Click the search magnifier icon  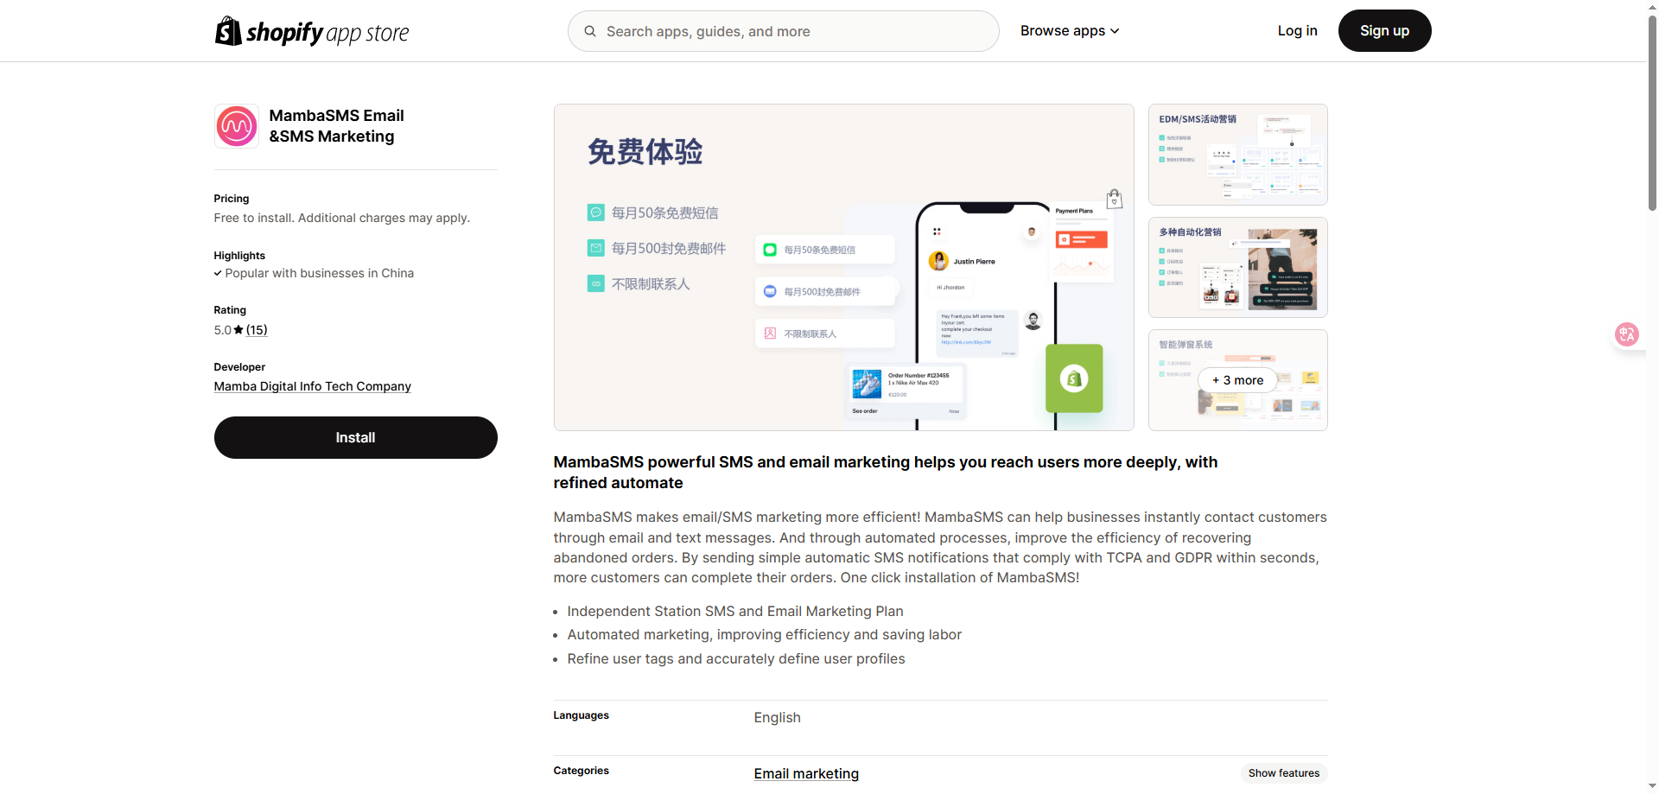click(590, 31)
